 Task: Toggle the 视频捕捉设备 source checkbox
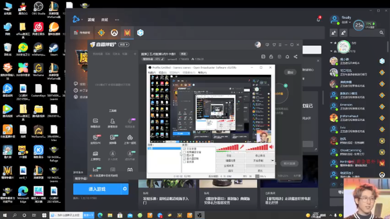pos(184,152)
